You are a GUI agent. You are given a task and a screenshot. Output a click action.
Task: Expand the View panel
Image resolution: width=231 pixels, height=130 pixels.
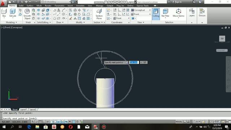click(x=141, y=22)
